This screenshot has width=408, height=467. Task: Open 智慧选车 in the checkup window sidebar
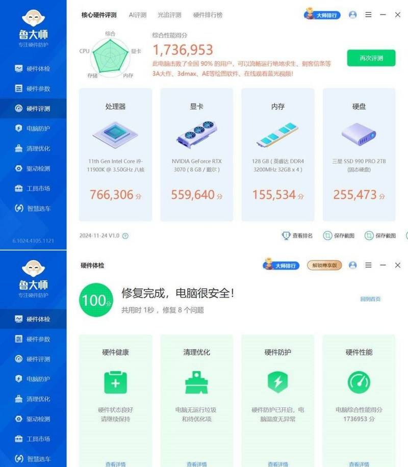[x=33, y=459]
